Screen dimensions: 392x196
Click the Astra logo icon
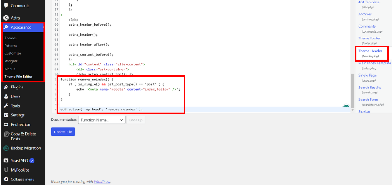6,18
